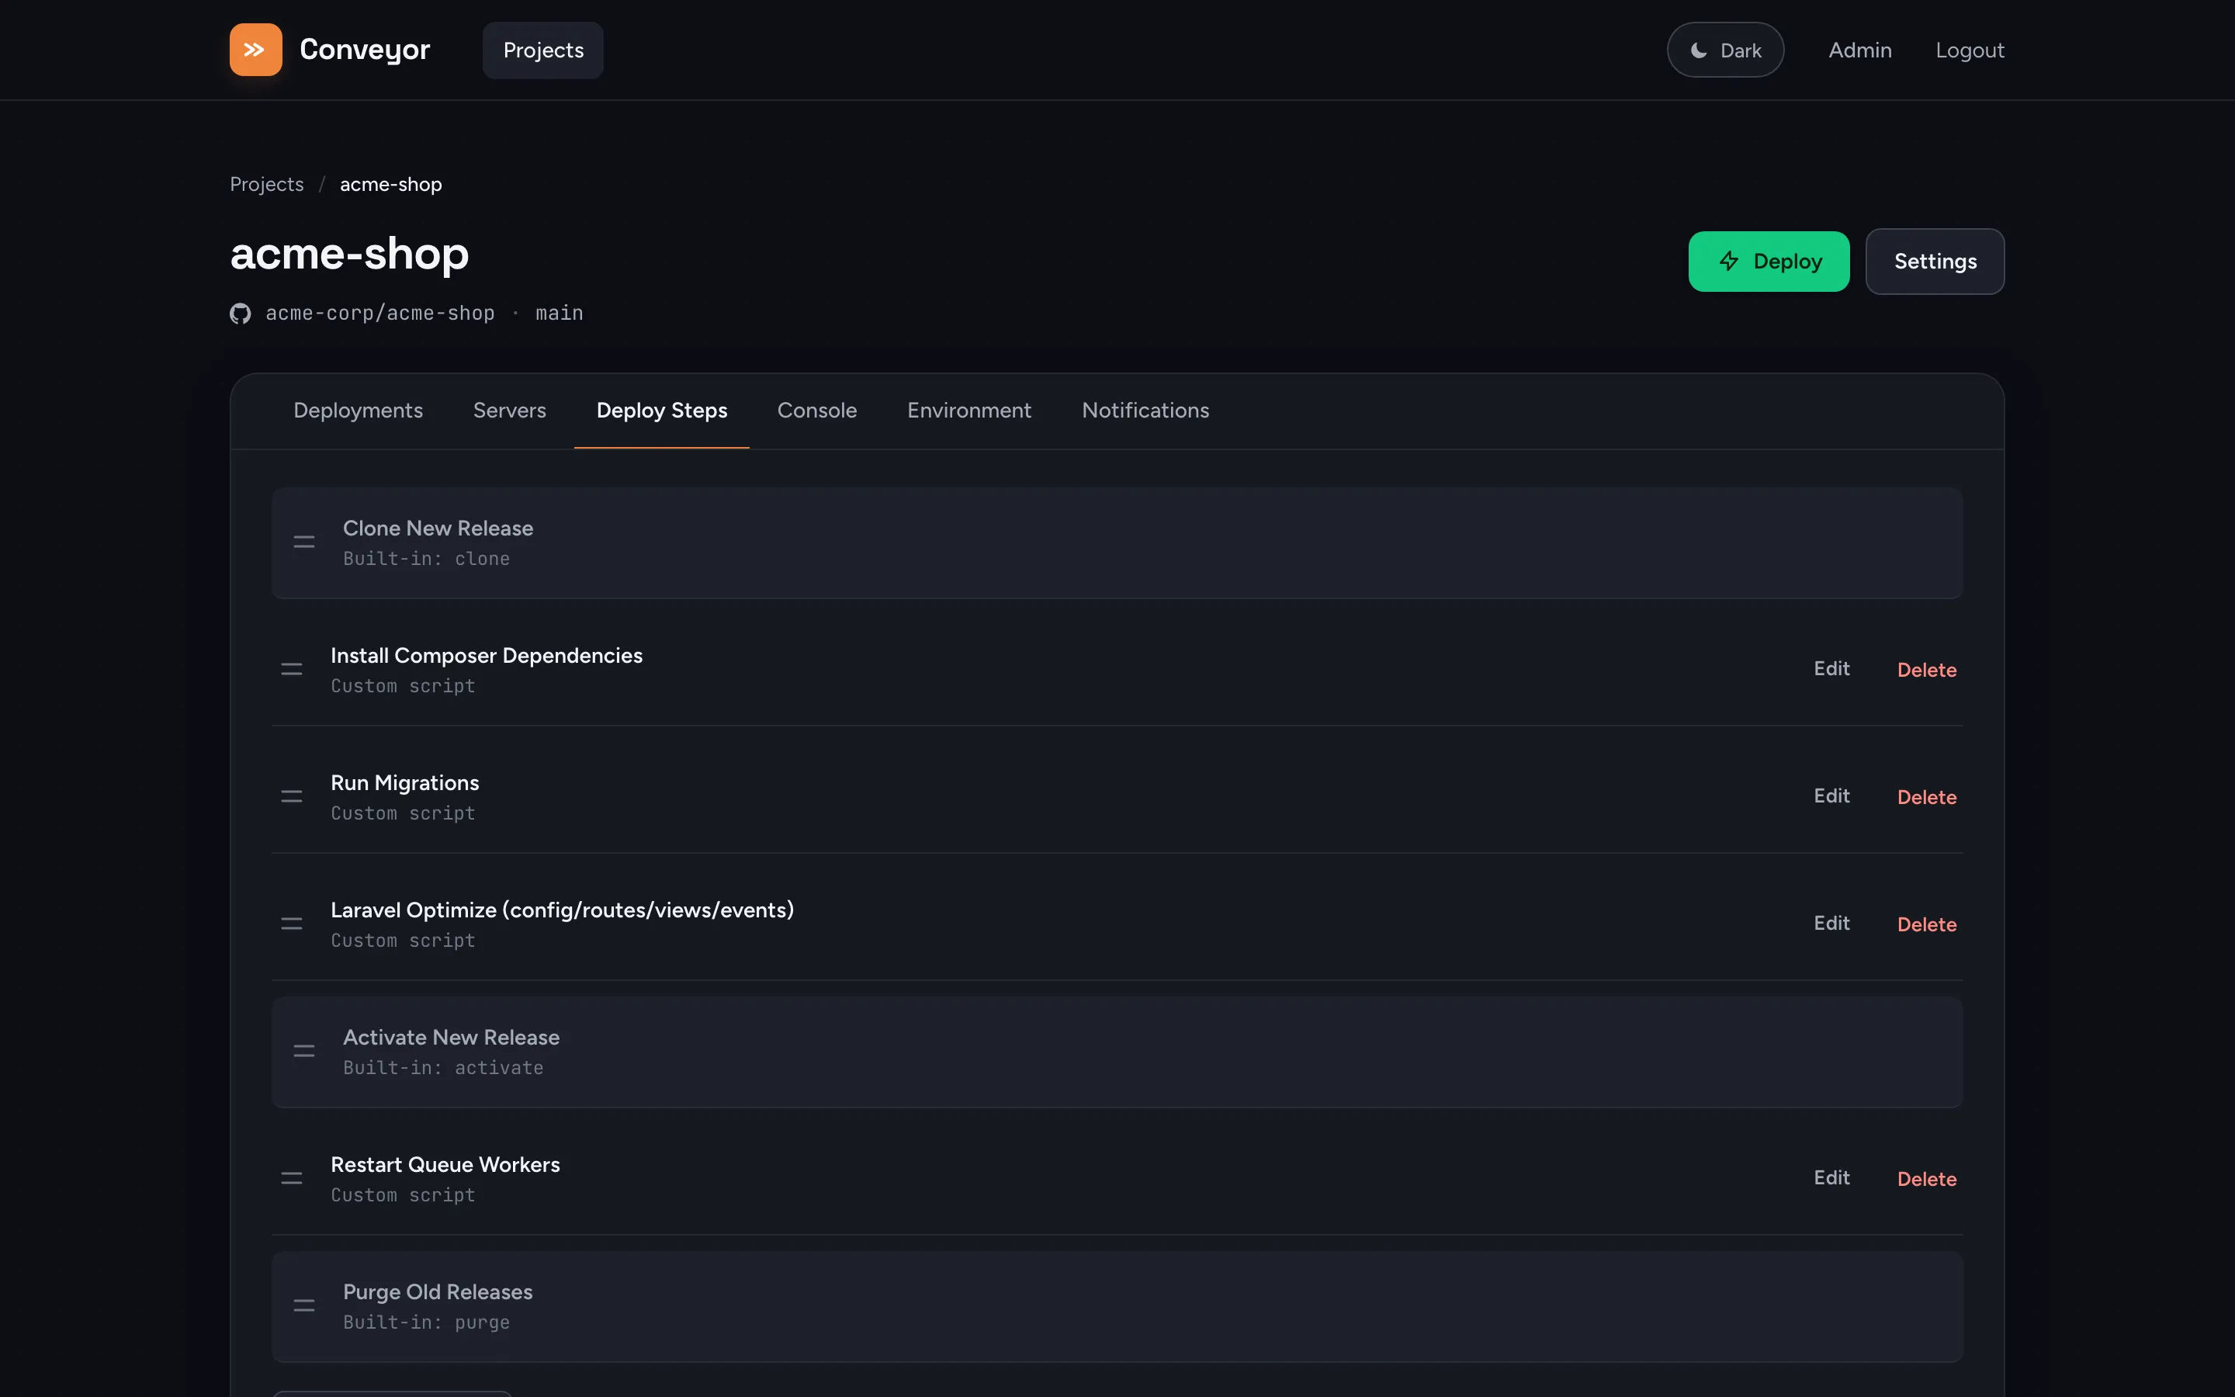The image size is (2235, 1397).
Task: Select the Laravel Optimize step drag handle
Action: click(x=292, y=924)
